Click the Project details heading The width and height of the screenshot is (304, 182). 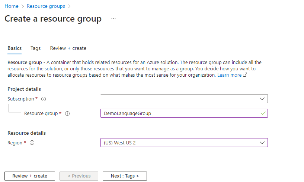[24, 89]
